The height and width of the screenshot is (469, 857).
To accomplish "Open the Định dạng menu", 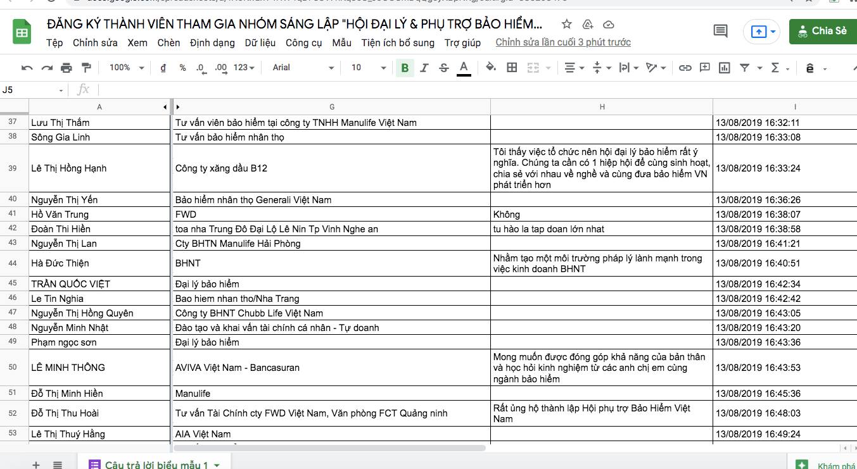I will pyautogui.click(x=212, y=43).
